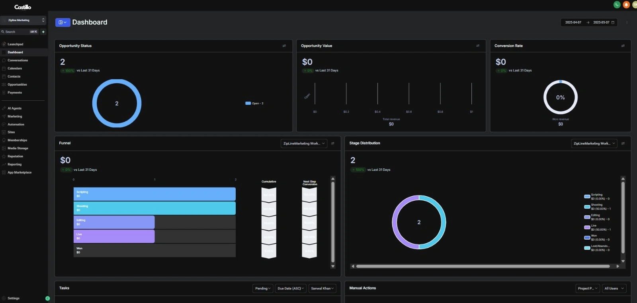
Task: Open Settings at the sidebar bottom
Action: pos(14,298)
